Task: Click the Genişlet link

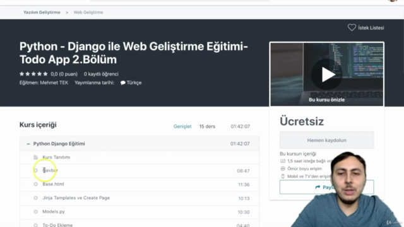Action: point(182,126)
